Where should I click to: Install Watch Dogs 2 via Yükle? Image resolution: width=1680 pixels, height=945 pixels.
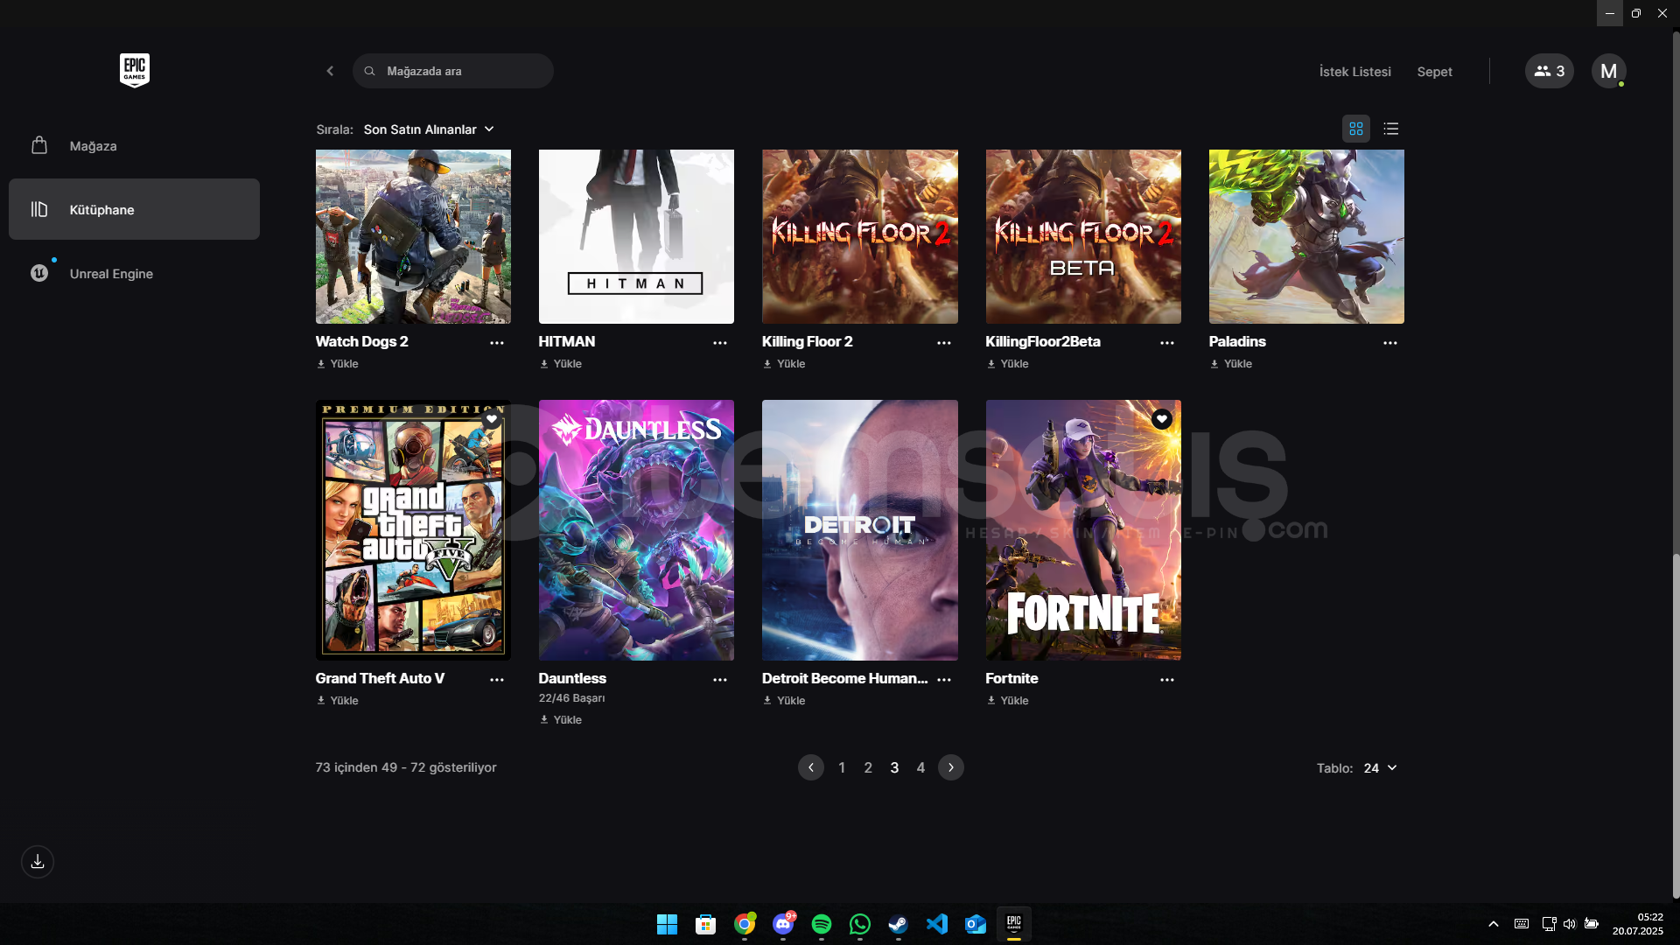(x=338, y=364)
